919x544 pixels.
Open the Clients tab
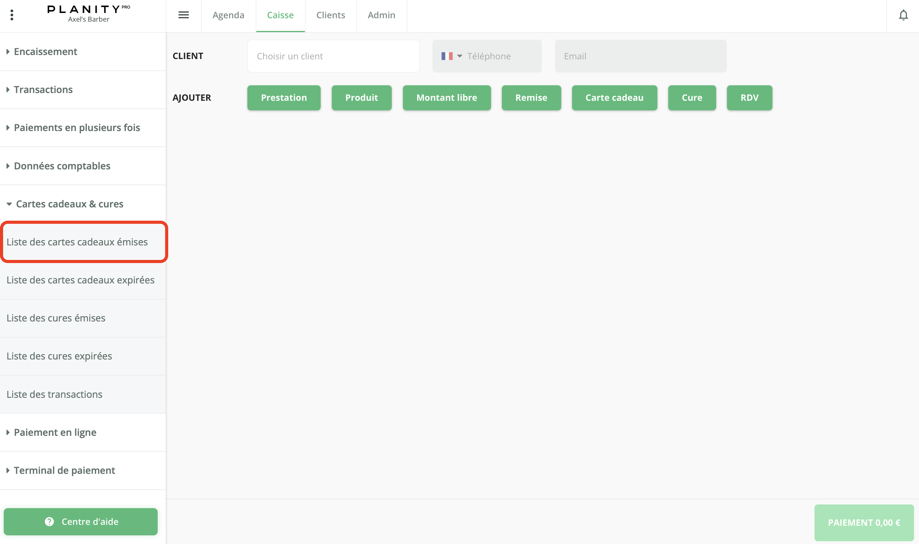point(331,15)
